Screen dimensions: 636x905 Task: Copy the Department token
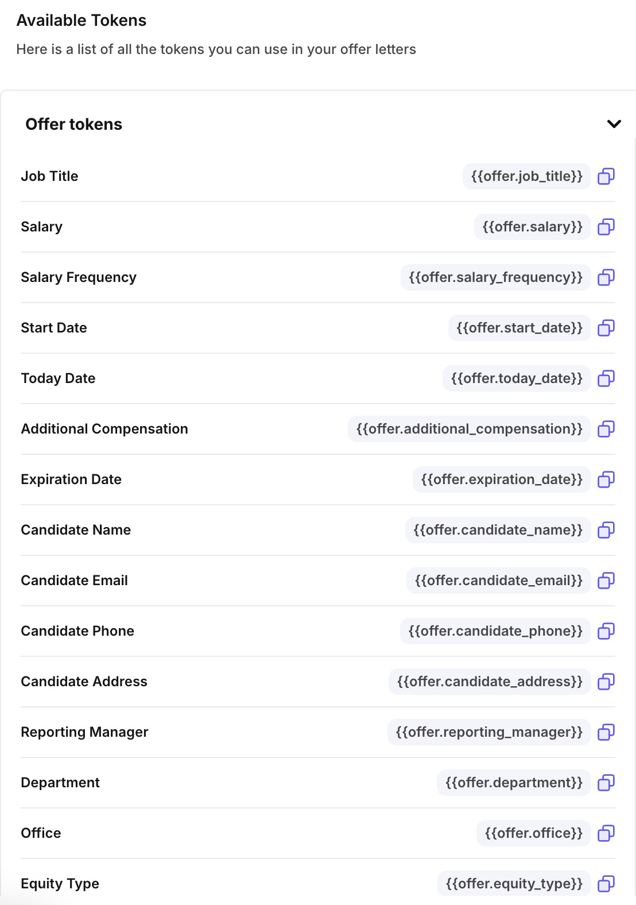[606, 783]
